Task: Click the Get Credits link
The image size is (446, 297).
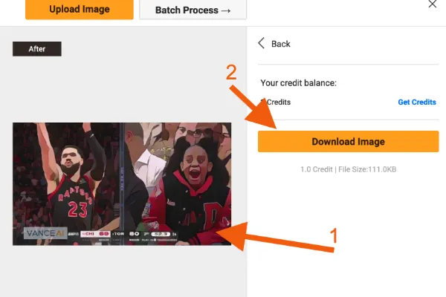Action: pos(417,102)
